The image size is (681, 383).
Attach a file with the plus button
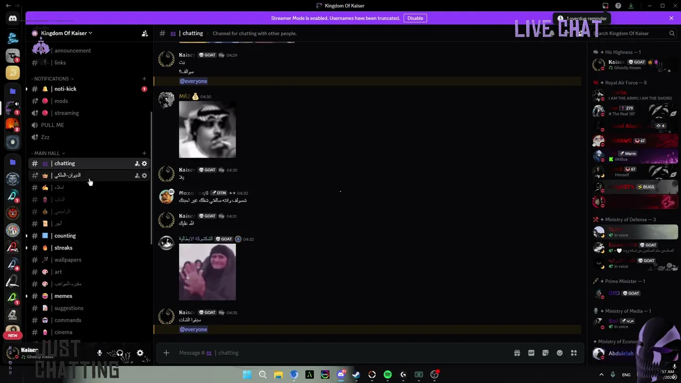tap(166, 353)
